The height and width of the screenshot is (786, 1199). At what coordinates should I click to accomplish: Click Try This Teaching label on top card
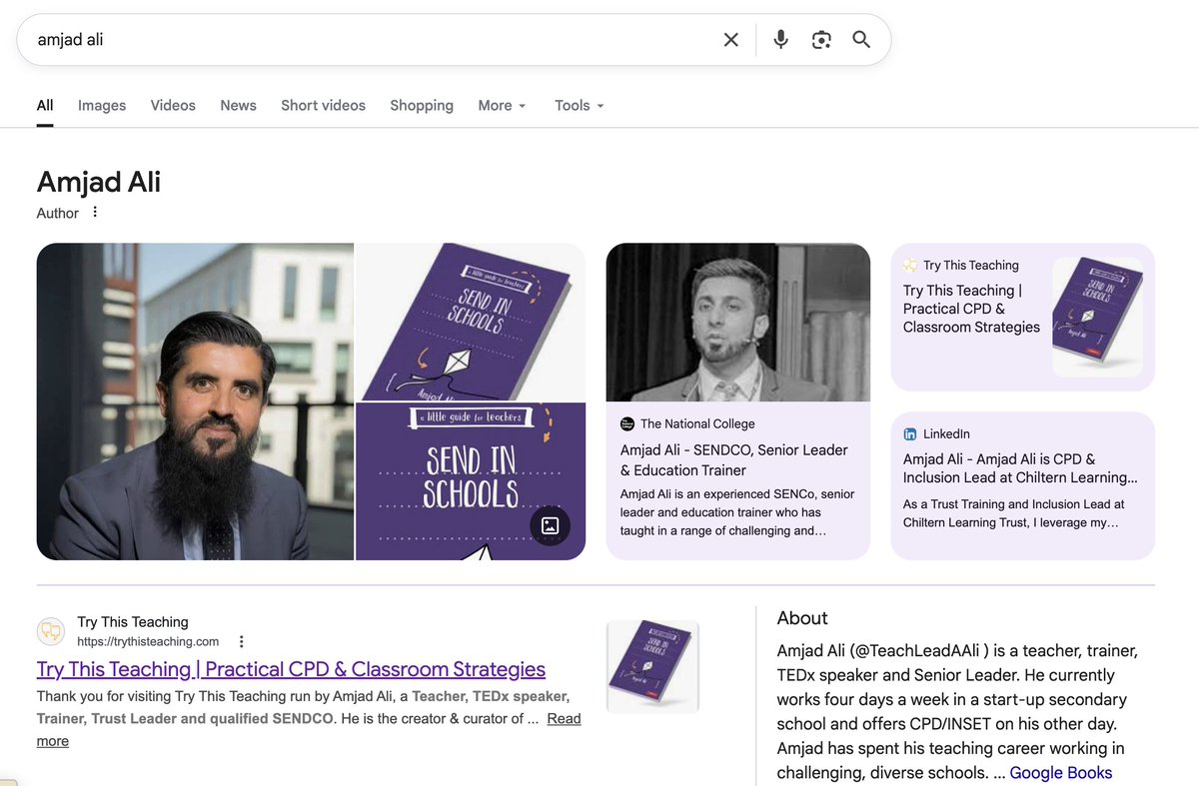pos(971,266)
